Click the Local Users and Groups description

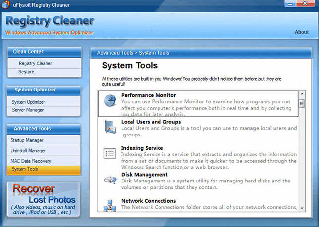209,132
